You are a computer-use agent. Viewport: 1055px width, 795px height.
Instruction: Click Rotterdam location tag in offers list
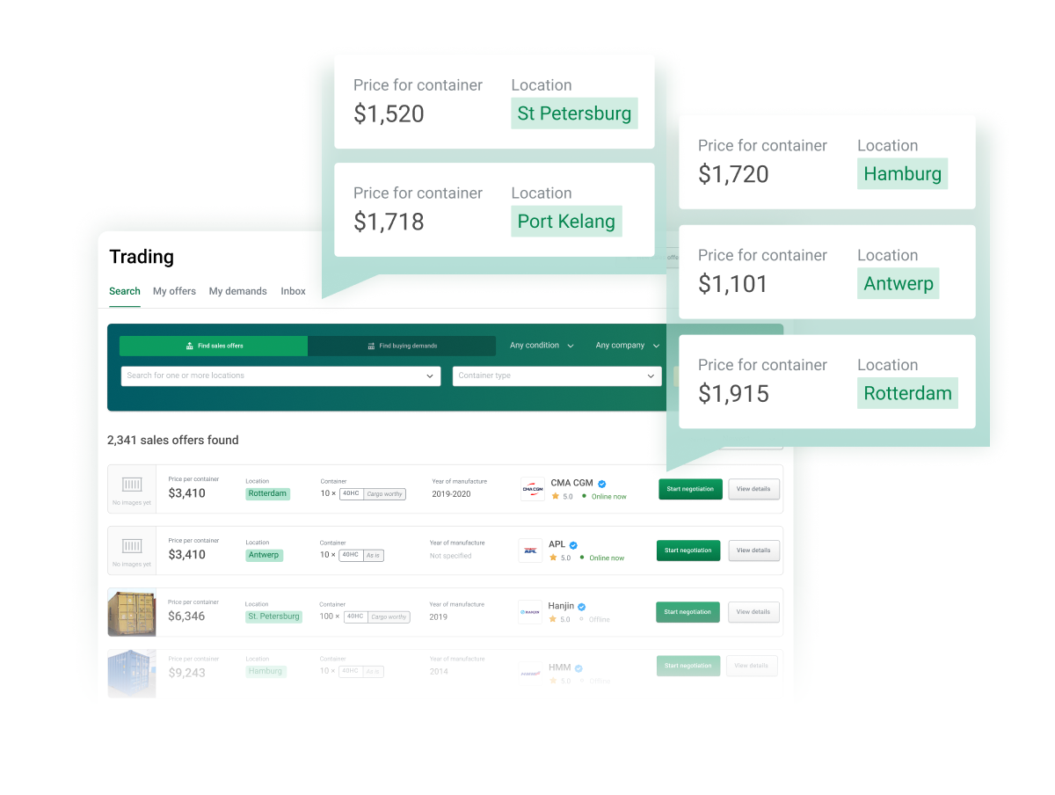click(x=267, y=494)
